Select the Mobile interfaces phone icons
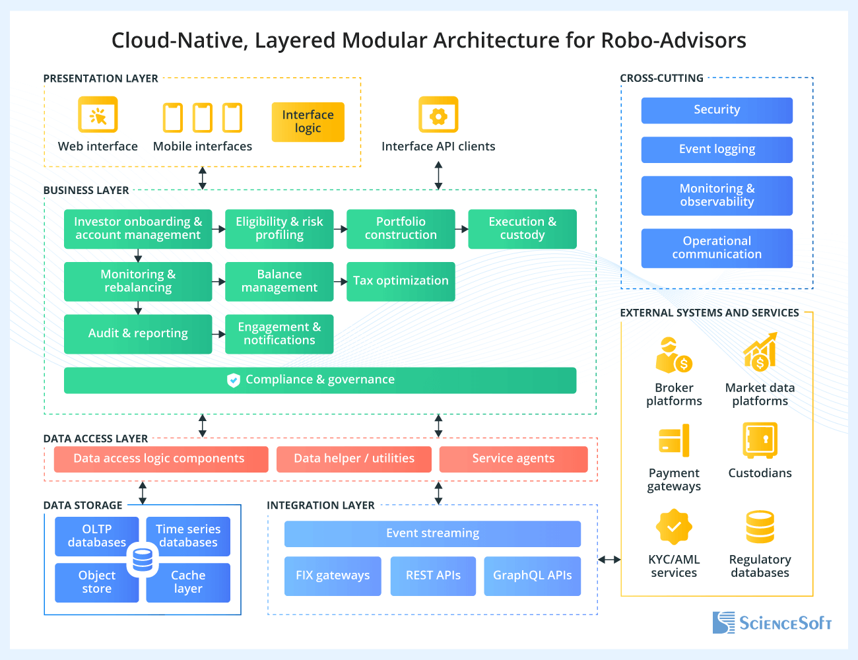The height and width of the screenshot is (660, 858). 202,117
